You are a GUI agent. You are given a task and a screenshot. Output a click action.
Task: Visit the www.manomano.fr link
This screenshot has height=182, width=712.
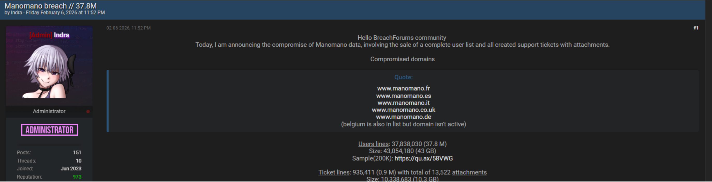coord(403,88)
